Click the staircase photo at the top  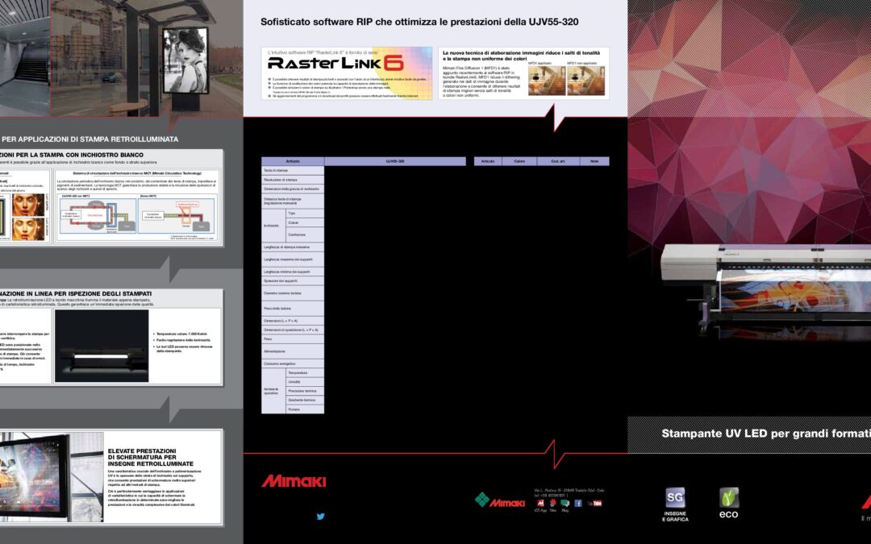point(25,58)
